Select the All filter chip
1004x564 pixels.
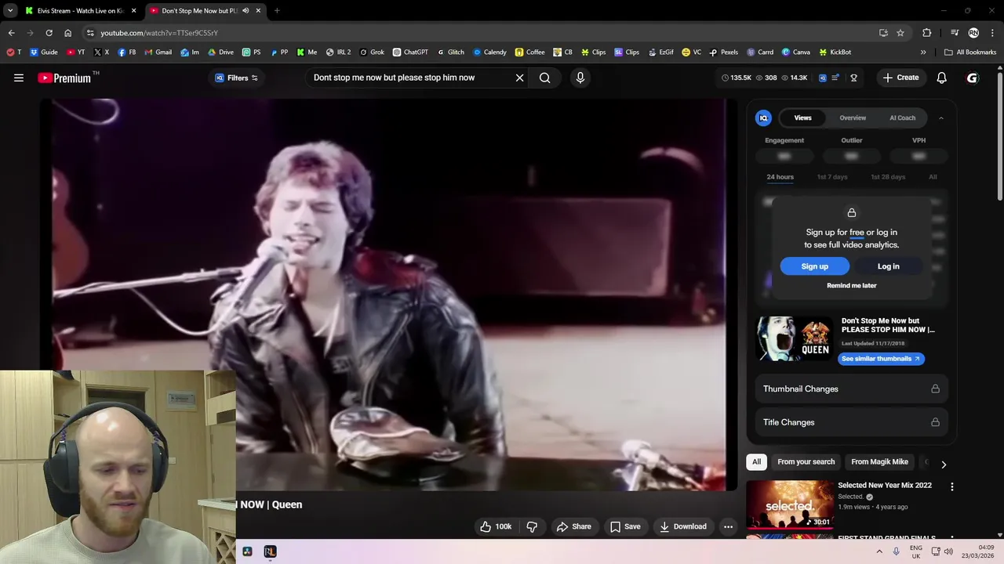pos(757,461)
